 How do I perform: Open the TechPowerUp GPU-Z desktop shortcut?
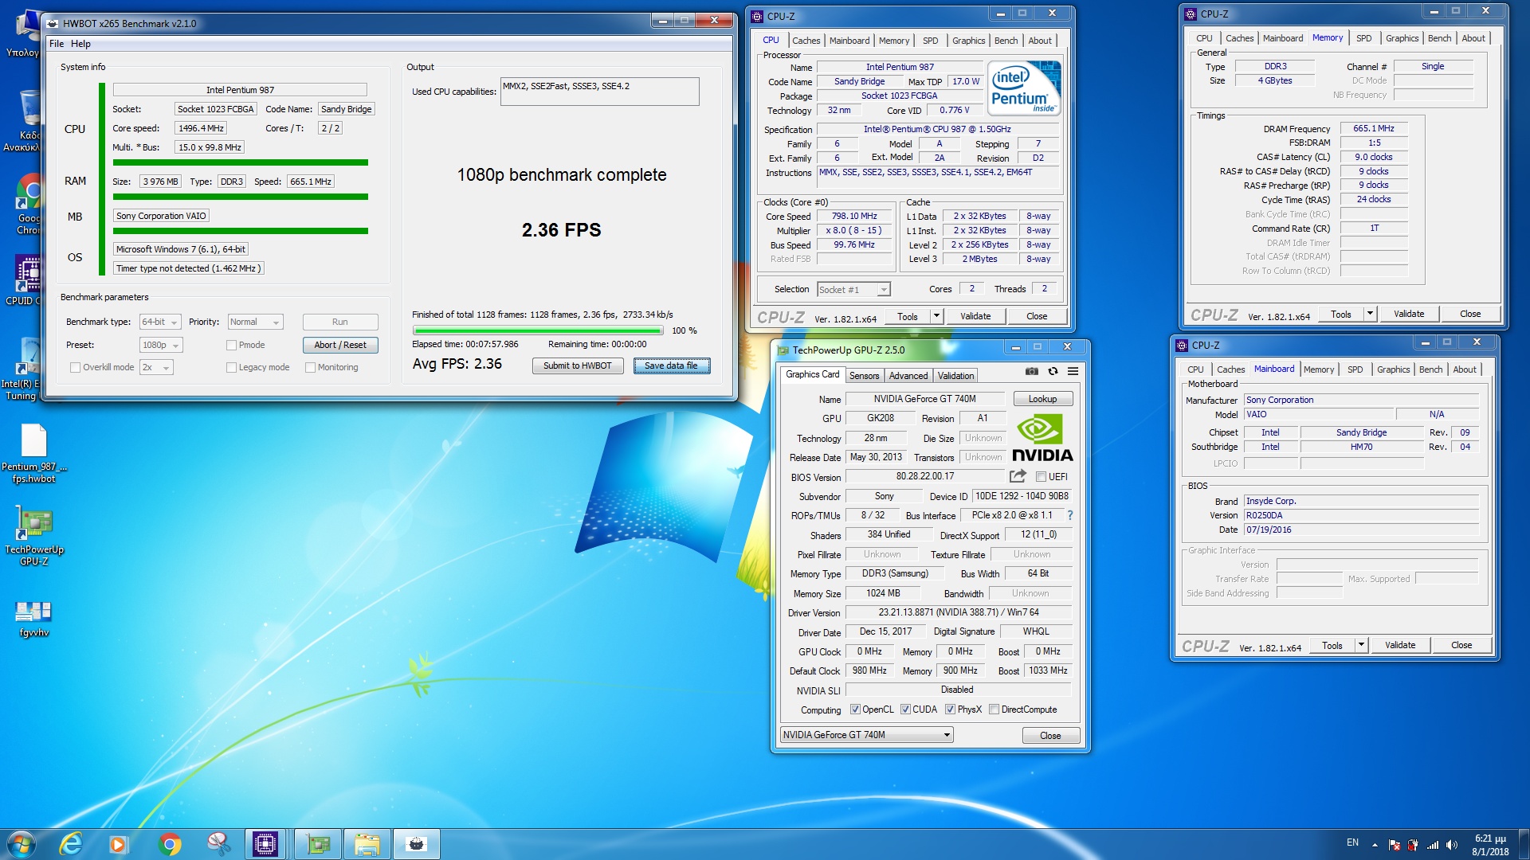click(34, 537)
